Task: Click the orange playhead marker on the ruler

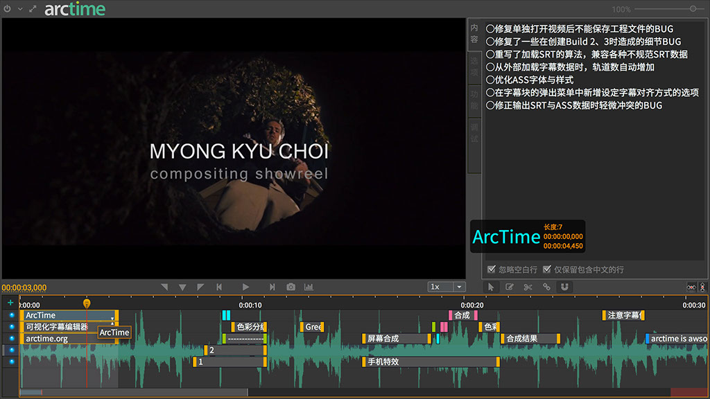Action: coord(87,303)
